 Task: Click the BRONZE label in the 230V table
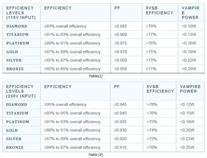click(15, 147)
